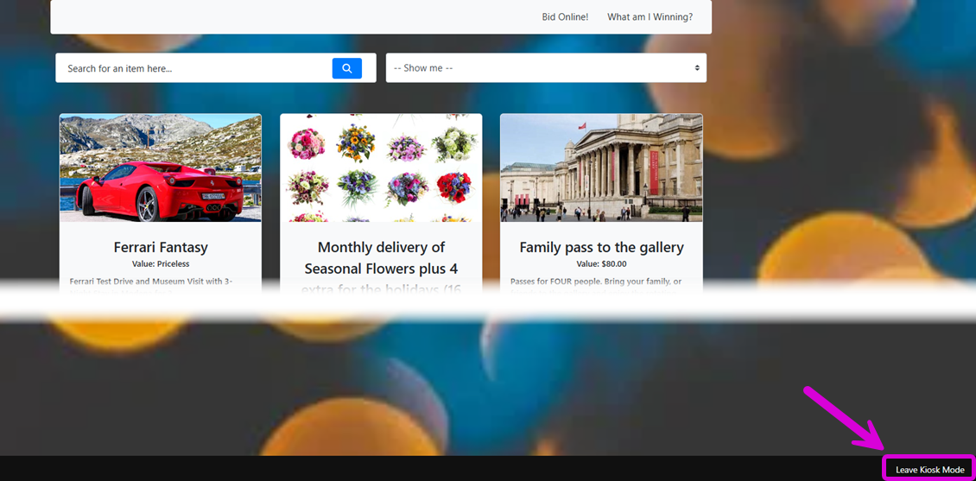Focus the "Search for an item here..." field

click(194, 68)
